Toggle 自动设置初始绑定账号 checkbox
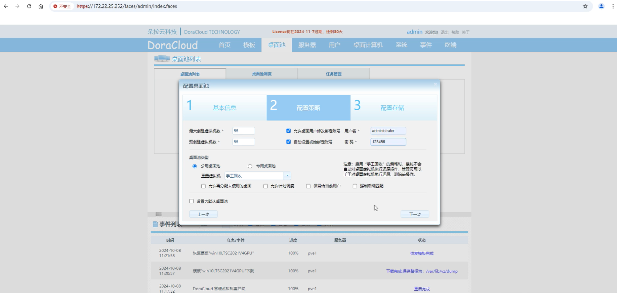617x293 pixels. click(x=288, y=142)
